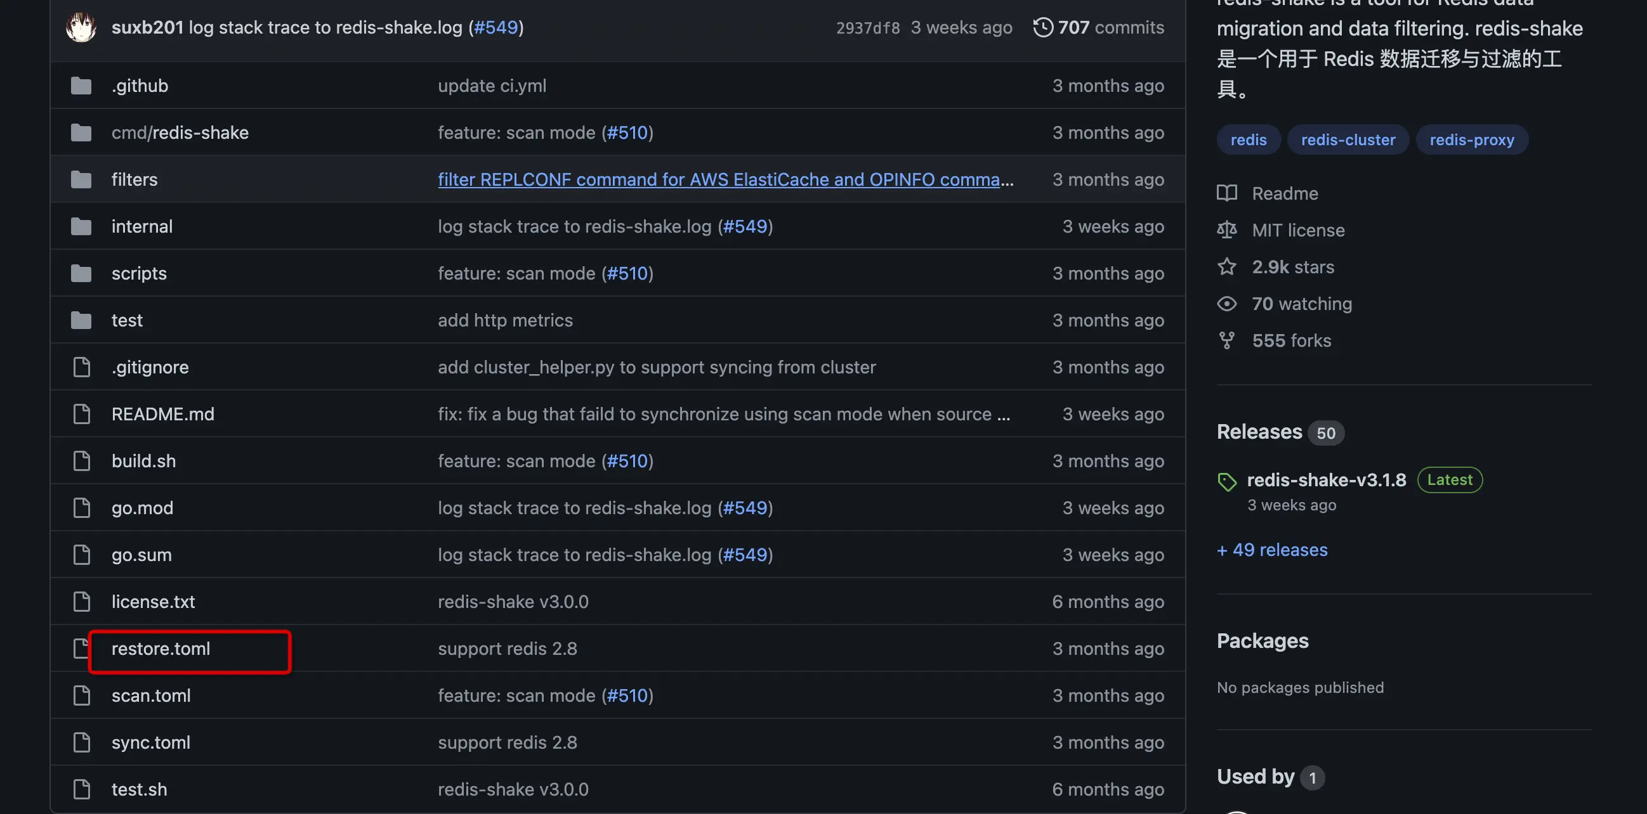The width and height of the screenshot is (1647, 814).
Task: Open latest commit message log stack trace
Action: click(x=325, y=27)
